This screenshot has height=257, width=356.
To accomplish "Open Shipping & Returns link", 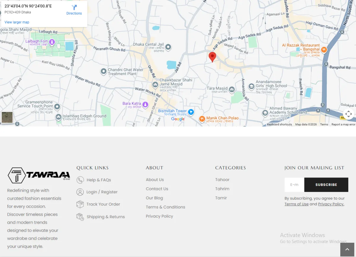I will click(x=106, y=217).
